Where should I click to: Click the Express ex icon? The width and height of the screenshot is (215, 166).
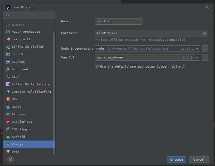(x=8, y=114)
